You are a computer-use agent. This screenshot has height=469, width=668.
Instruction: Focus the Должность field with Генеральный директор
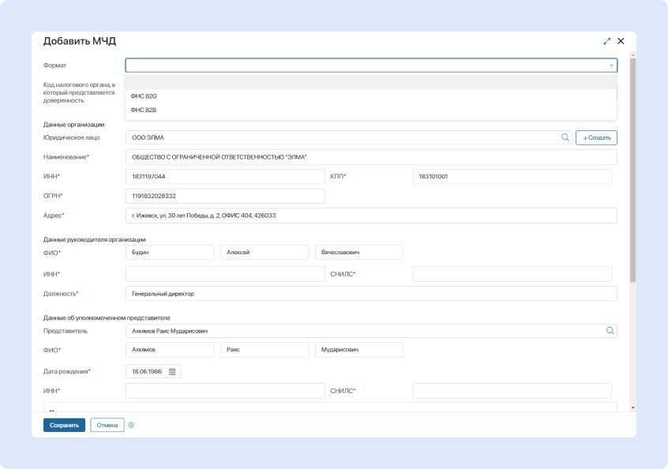pyautogui.click(x=370, y=294)
